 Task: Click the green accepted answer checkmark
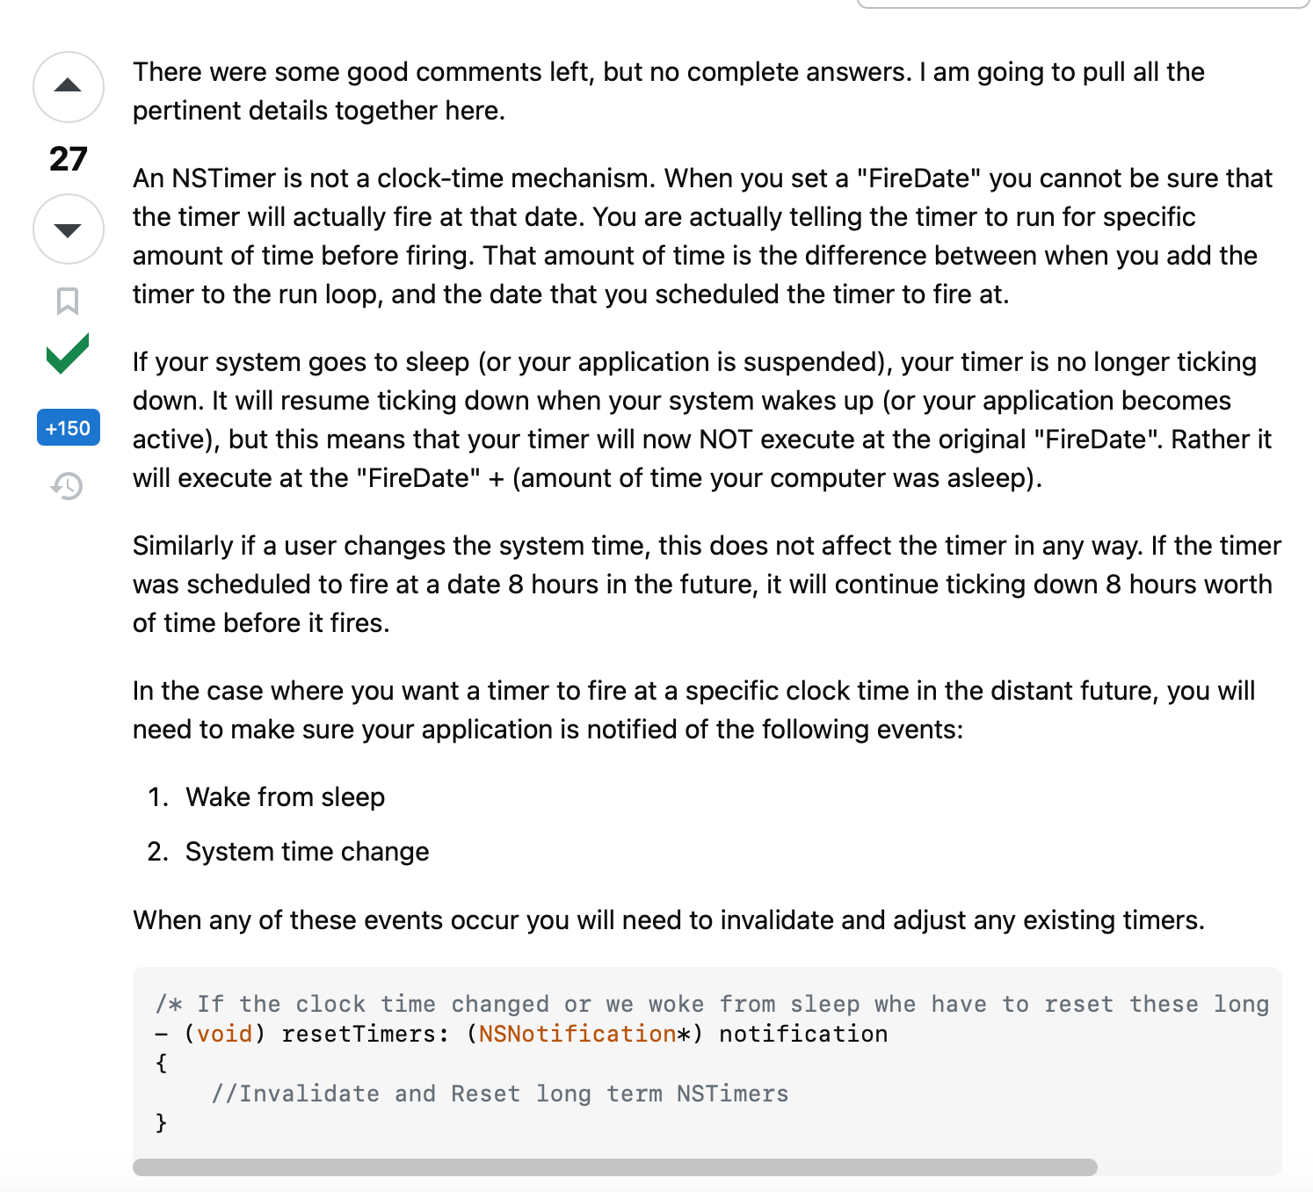(68, 354)
